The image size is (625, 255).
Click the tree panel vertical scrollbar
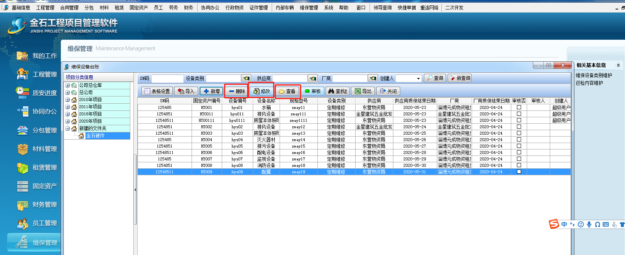pyautogui.click(x=135, y=189)
